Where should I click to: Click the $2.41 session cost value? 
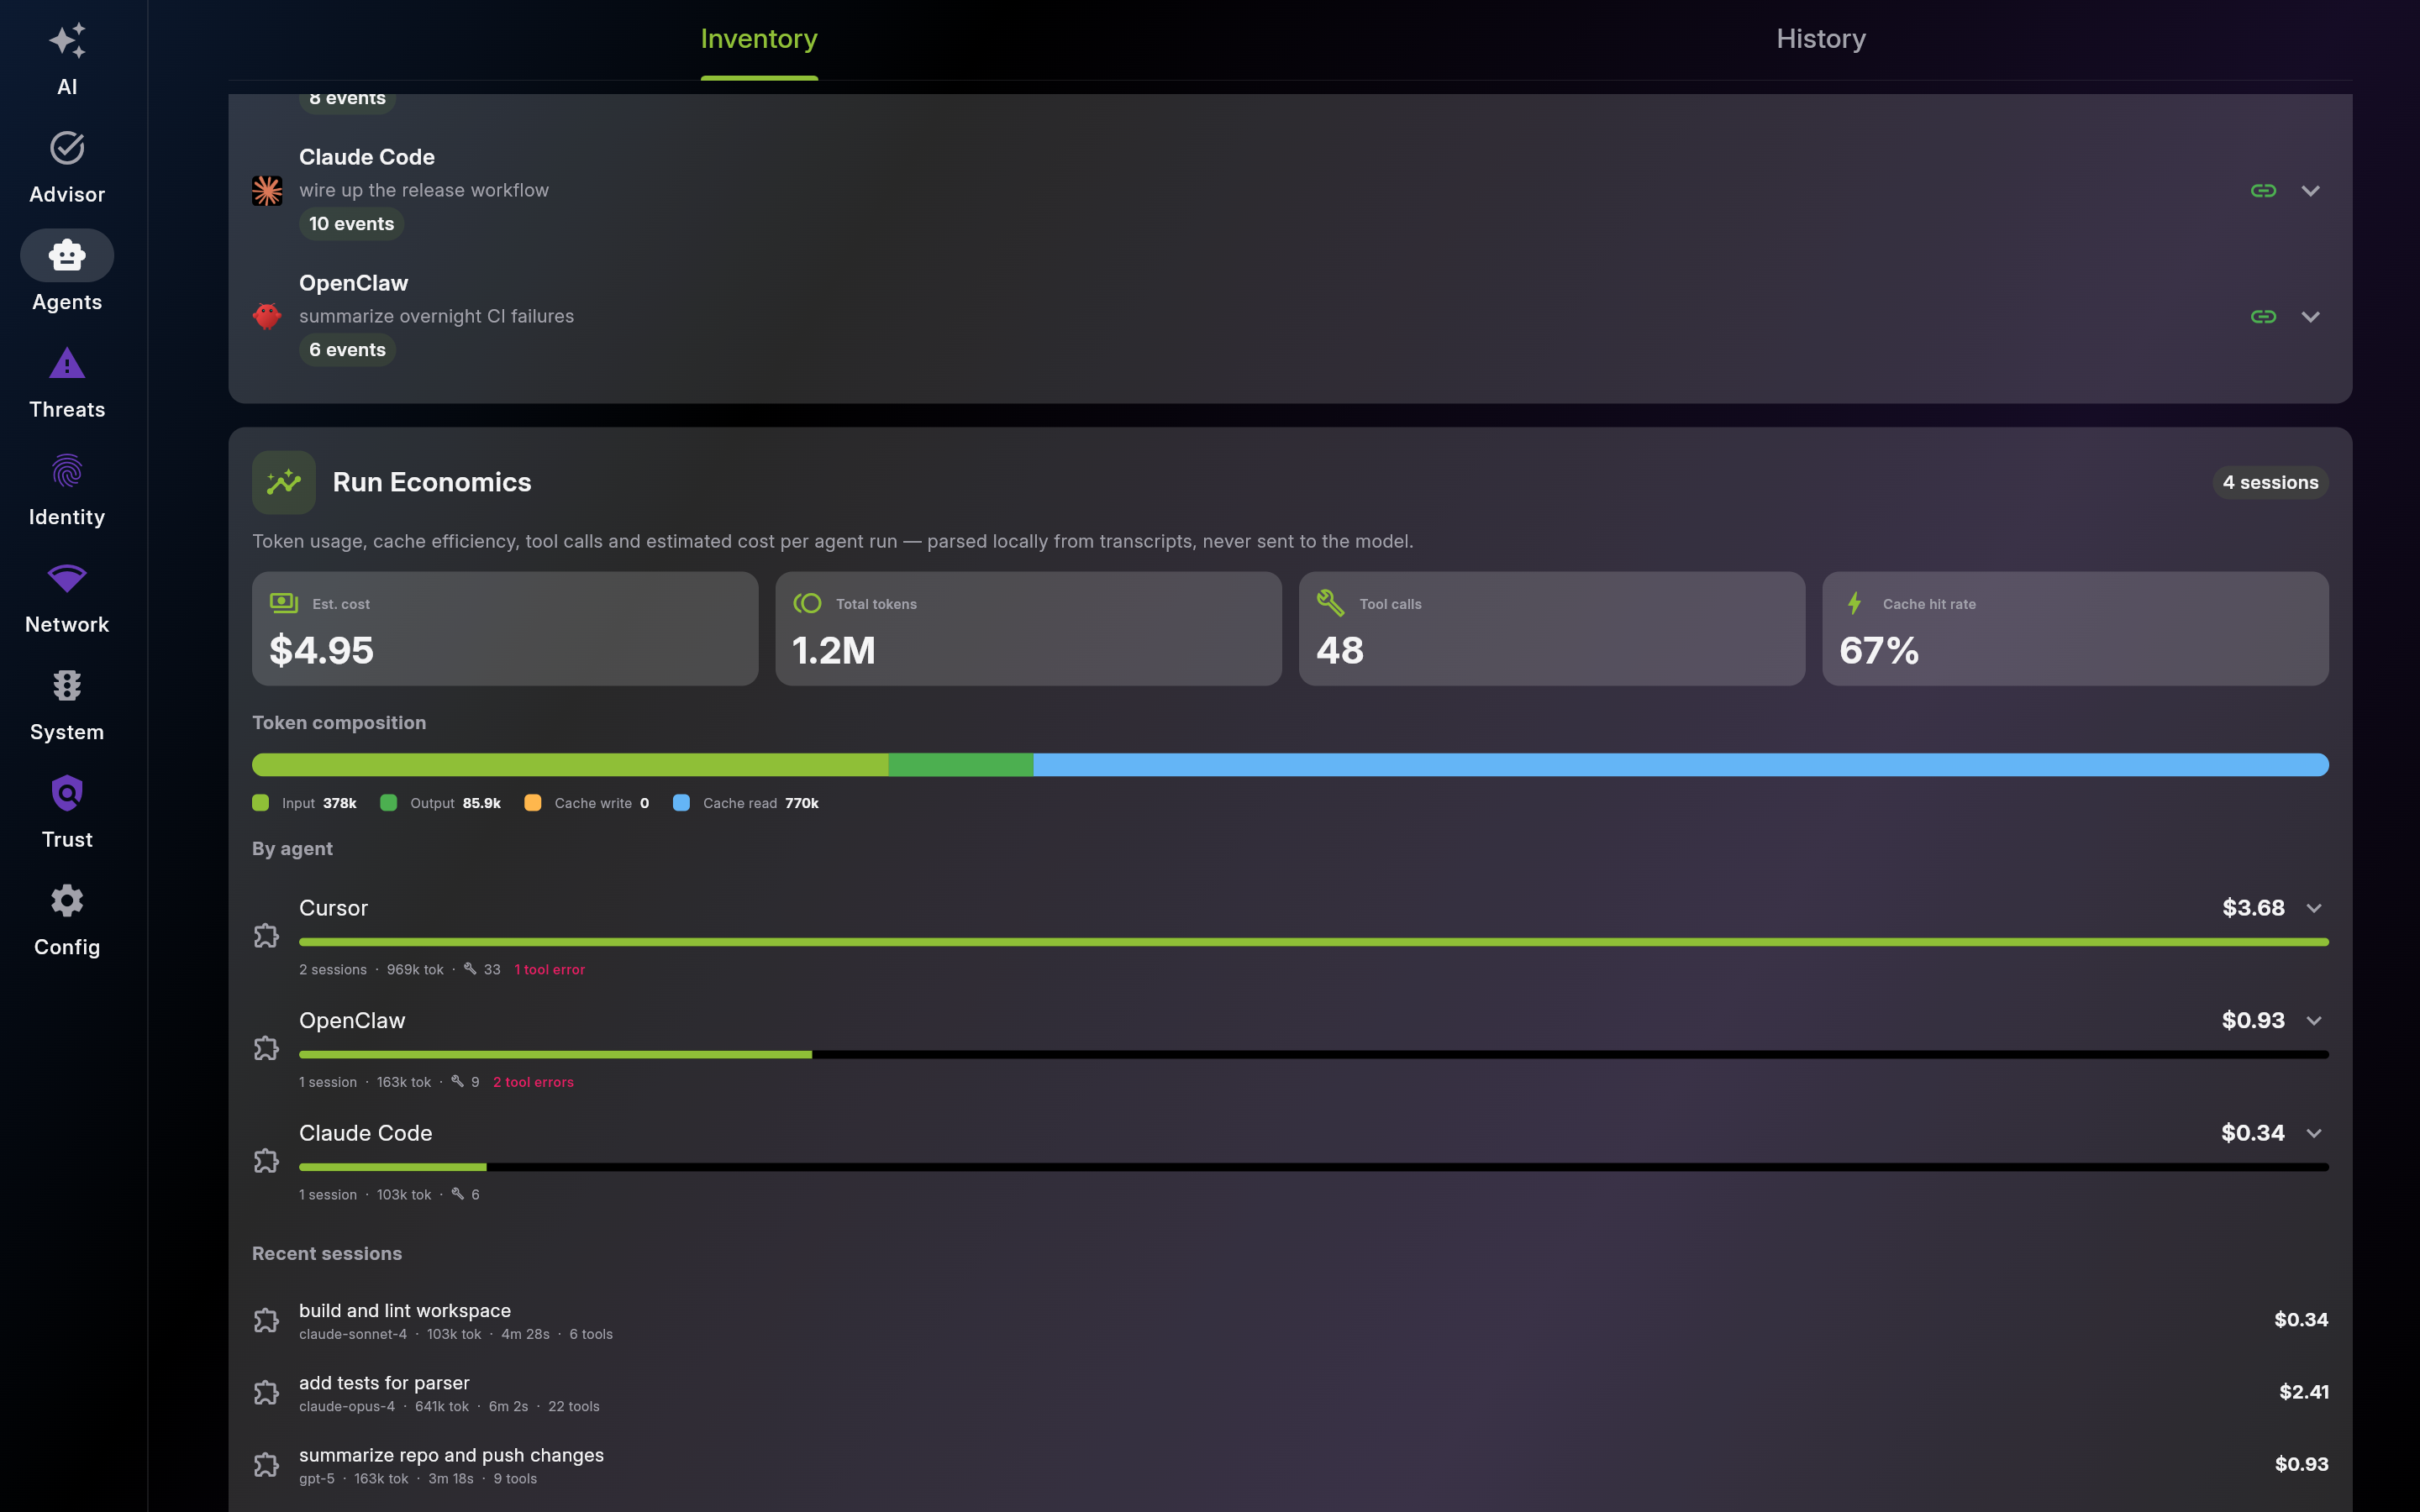(x=2304, y=1392)
